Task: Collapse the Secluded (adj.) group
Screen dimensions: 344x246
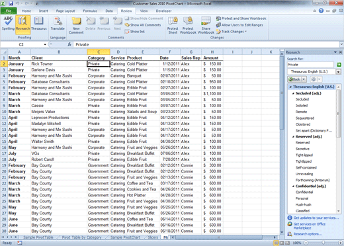Action: 293,93
